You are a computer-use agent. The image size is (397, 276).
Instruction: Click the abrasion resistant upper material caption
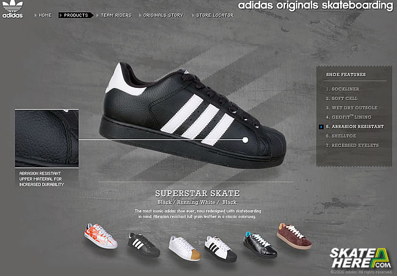[42, 179]
